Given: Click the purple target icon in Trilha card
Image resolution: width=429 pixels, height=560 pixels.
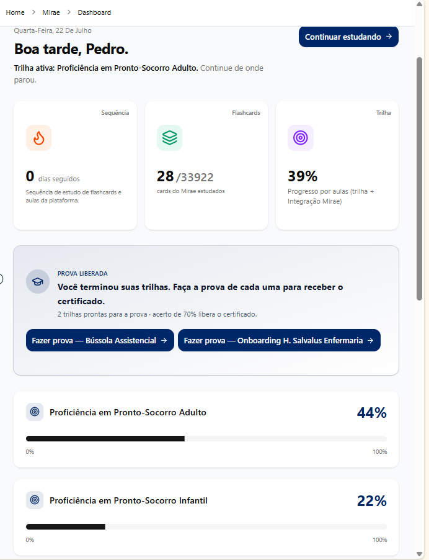Looking at the screenshot, I should (301, 138).
